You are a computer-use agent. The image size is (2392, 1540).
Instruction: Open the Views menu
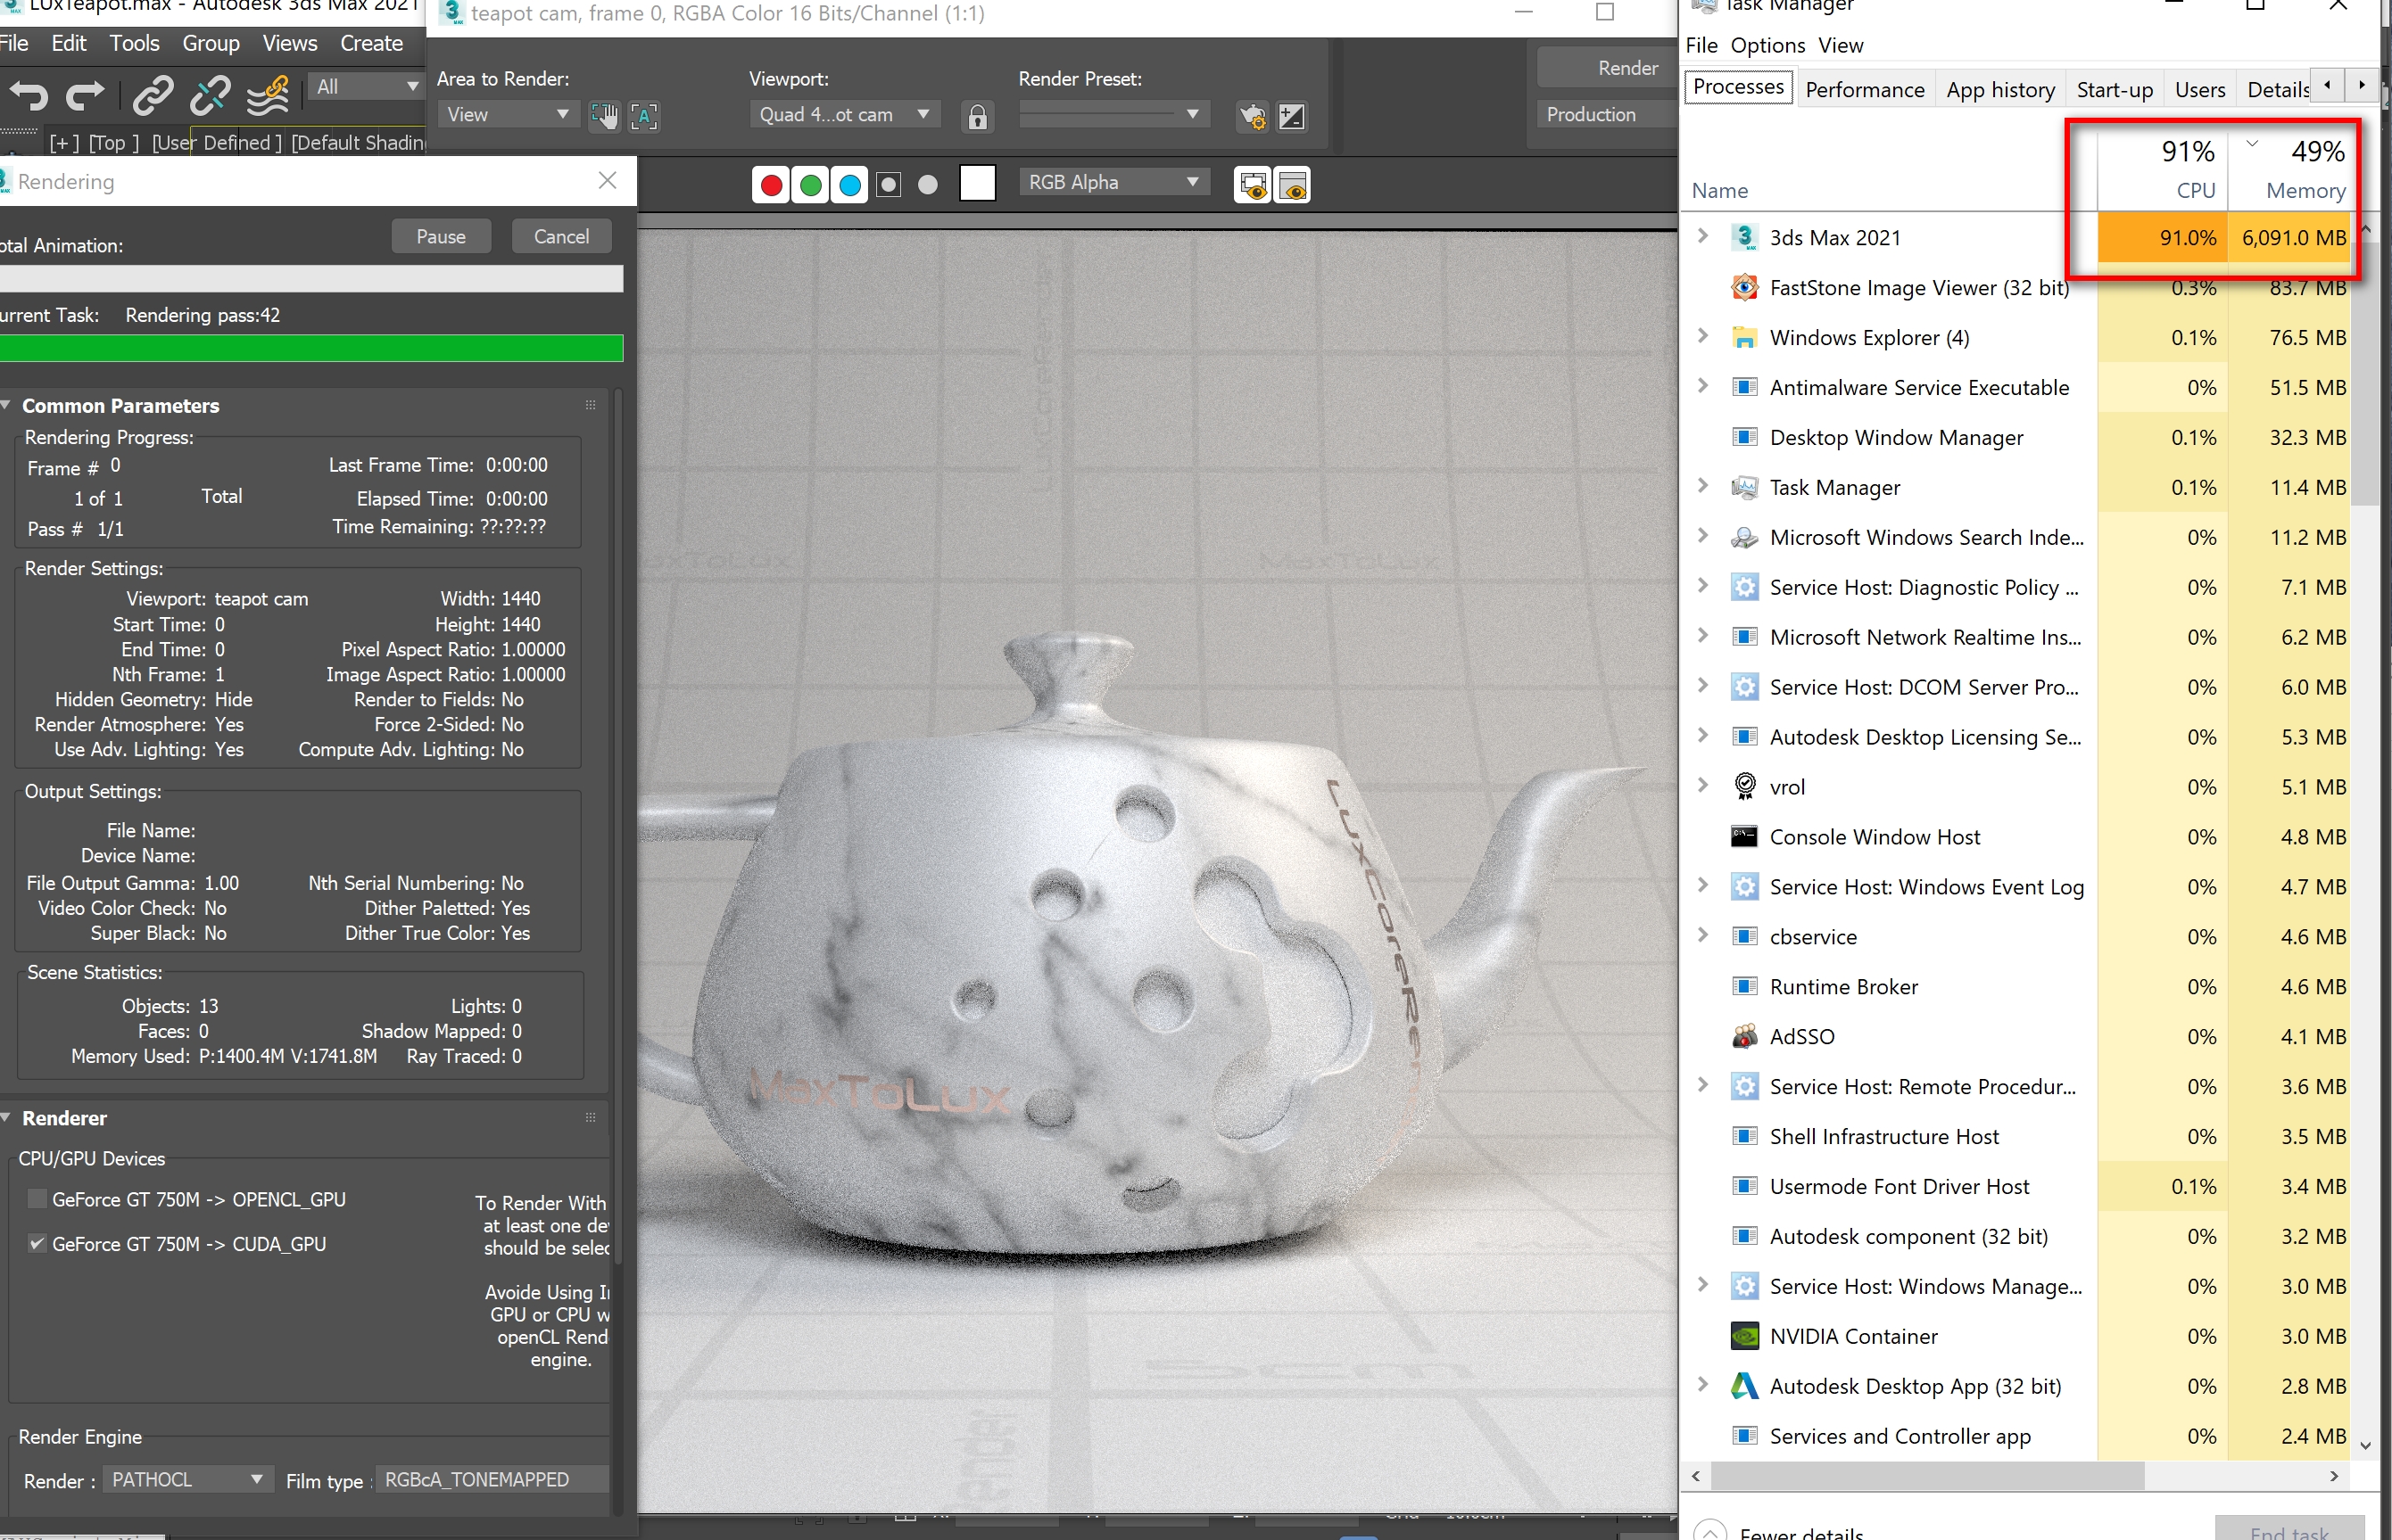coord(289,43)
